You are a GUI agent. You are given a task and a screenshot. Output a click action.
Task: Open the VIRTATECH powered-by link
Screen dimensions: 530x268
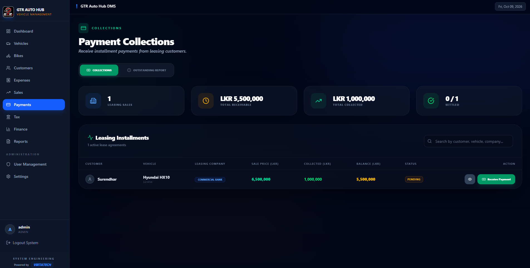pyautogui.click(x=42, y=265)
